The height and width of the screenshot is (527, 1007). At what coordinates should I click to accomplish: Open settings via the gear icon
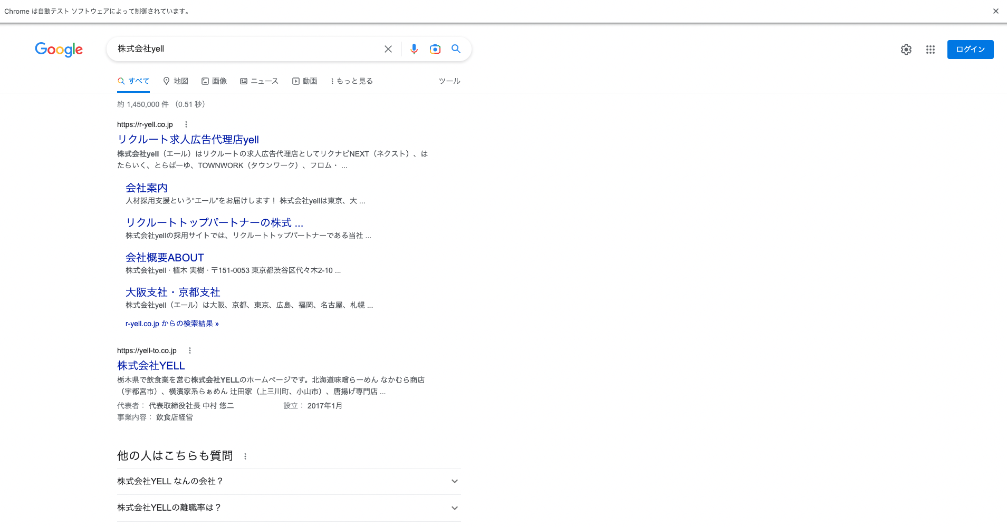(906, 50)
